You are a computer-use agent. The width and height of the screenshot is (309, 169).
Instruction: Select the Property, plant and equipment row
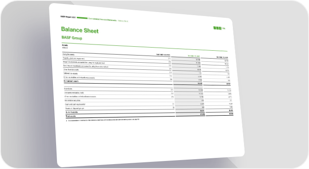click(x=146, y=59)
